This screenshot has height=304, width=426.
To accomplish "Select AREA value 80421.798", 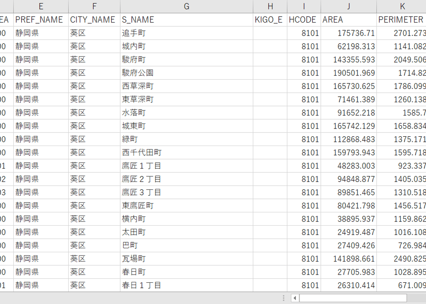I will pos(349,206).
